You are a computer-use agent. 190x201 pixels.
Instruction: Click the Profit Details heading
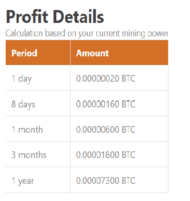[x=55, y=17]
